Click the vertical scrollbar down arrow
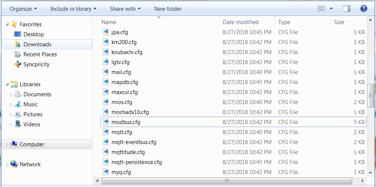376x187 pixels. click(370, 173)
